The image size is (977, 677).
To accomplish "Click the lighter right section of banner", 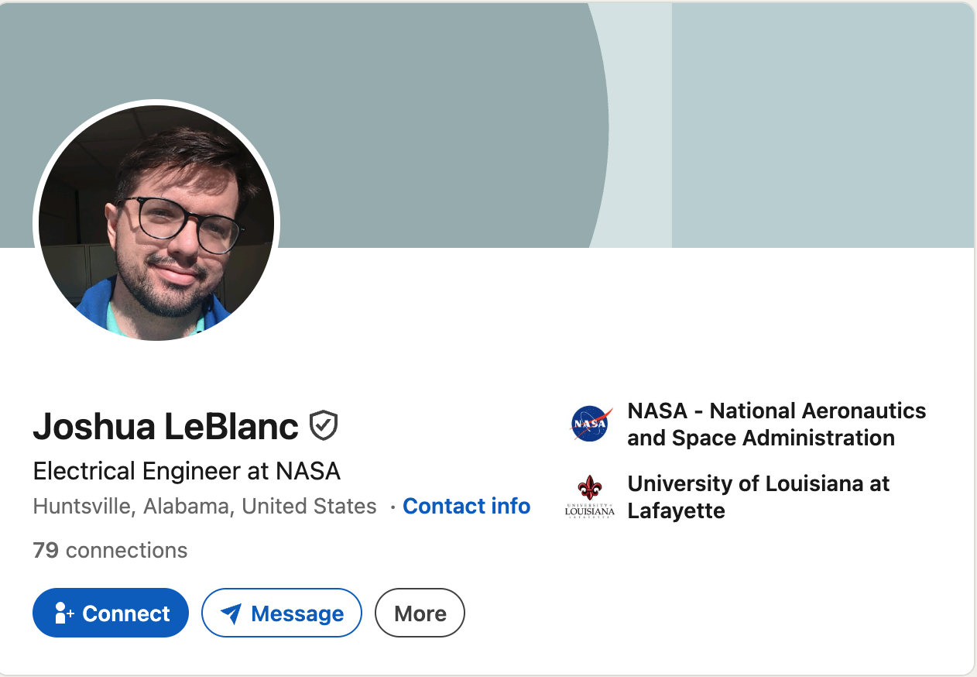I will pos(822,124).
